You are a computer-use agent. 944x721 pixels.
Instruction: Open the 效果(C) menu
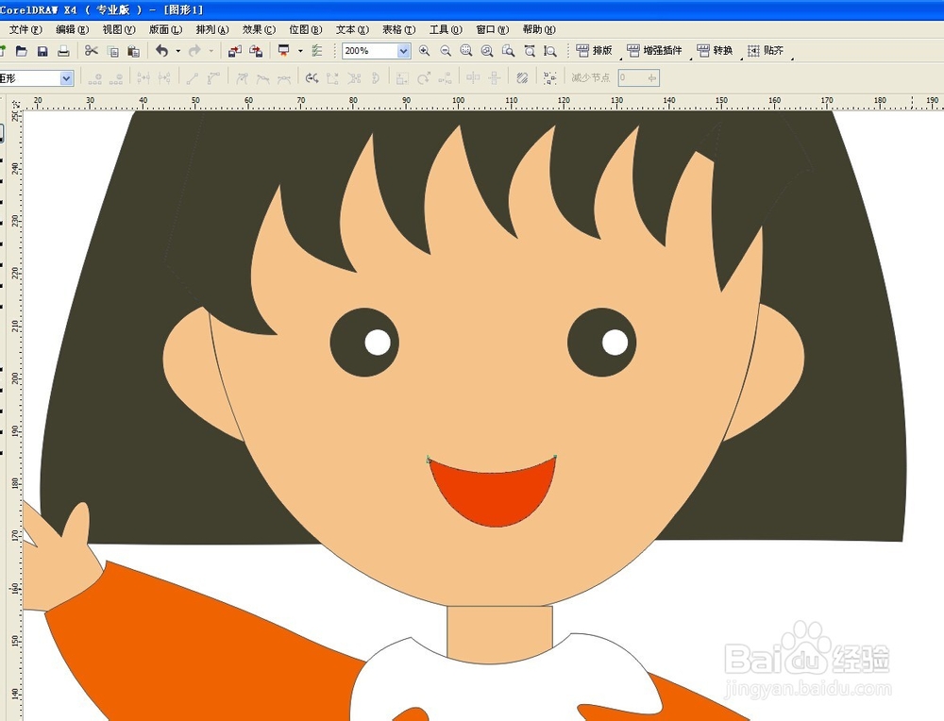tap(259, 29)
